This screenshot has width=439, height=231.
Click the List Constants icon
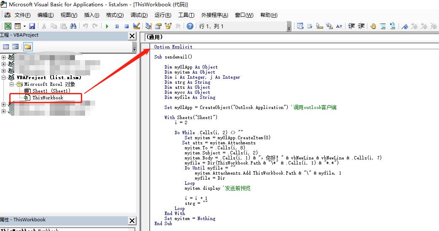tap(310, 26)
